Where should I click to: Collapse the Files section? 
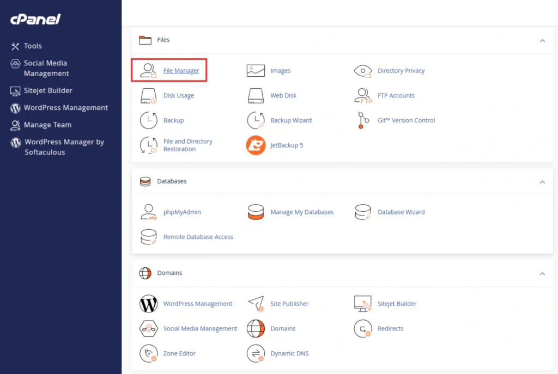tap(542, 40)
